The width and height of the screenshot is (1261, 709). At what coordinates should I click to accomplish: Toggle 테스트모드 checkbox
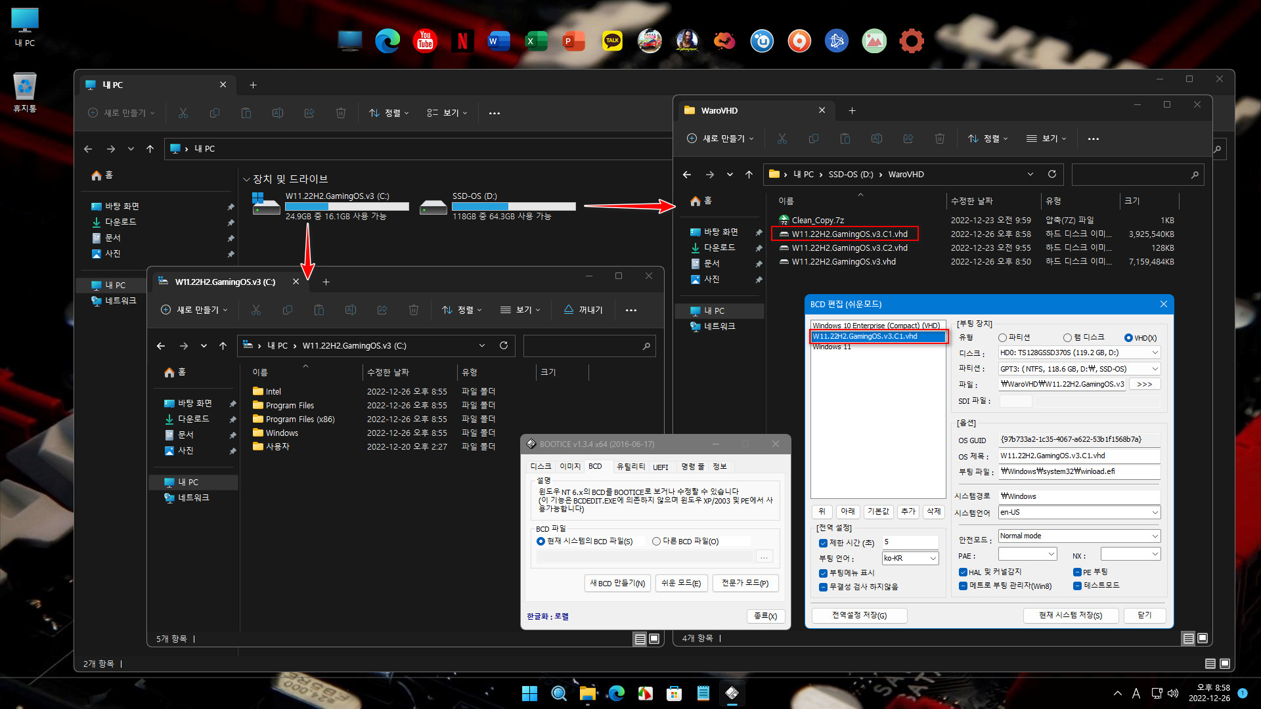1077,586
